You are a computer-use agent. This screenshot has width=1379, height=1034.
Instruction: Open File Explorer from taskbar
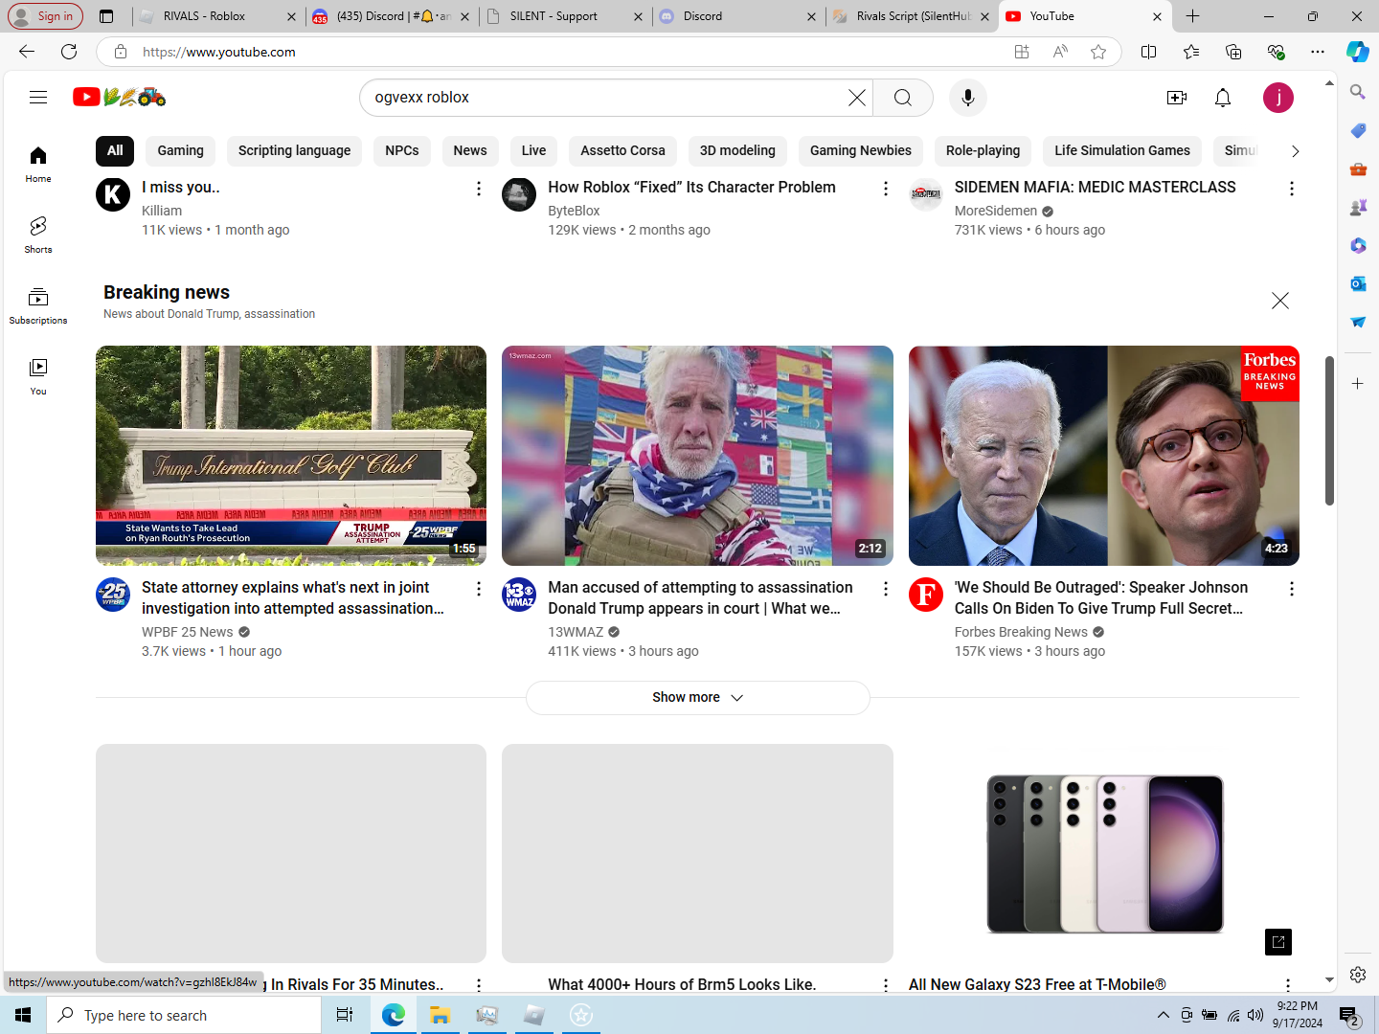click(440, 1015)
